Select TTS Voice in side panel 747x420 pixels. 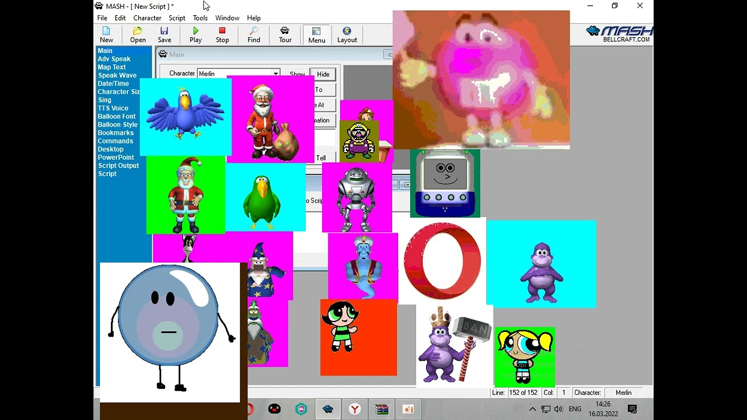113,108
